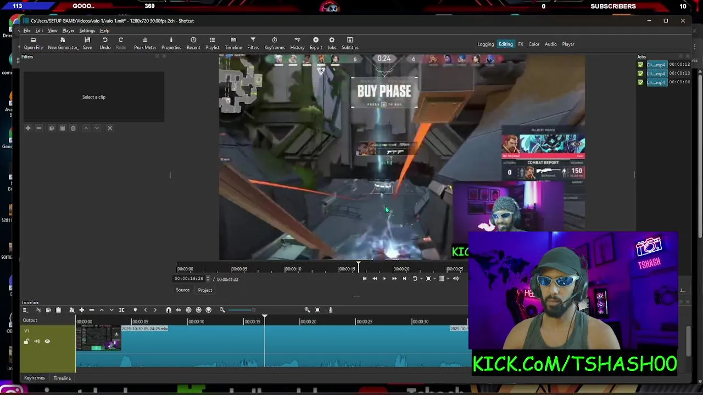703x395 pixels.
Task: Show the Peak Meter panel
Action: [x=145, y=43]
